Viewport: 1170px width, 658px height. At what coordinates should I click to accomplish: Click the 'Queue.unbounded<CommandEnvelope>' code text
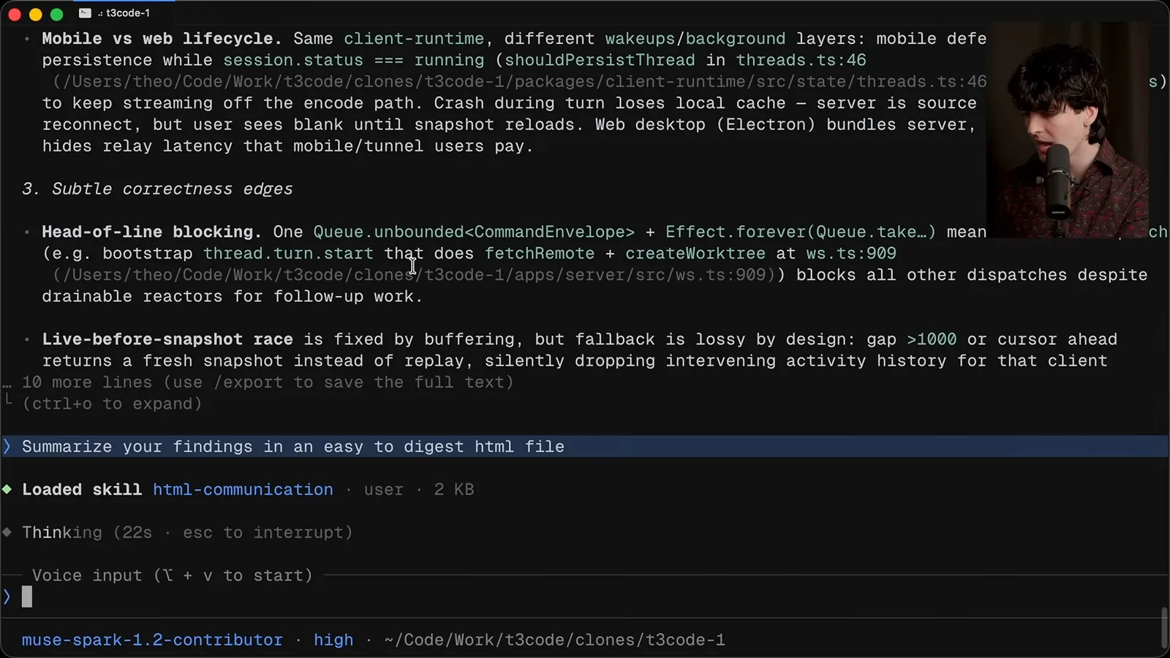click(474, 232)
